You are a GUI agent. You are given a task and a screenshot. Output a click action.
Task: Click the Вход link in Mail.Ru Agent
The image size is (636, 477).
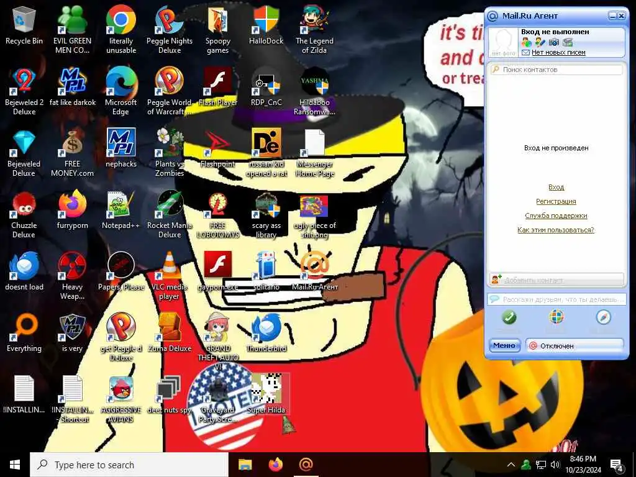(x=556, y=187)
